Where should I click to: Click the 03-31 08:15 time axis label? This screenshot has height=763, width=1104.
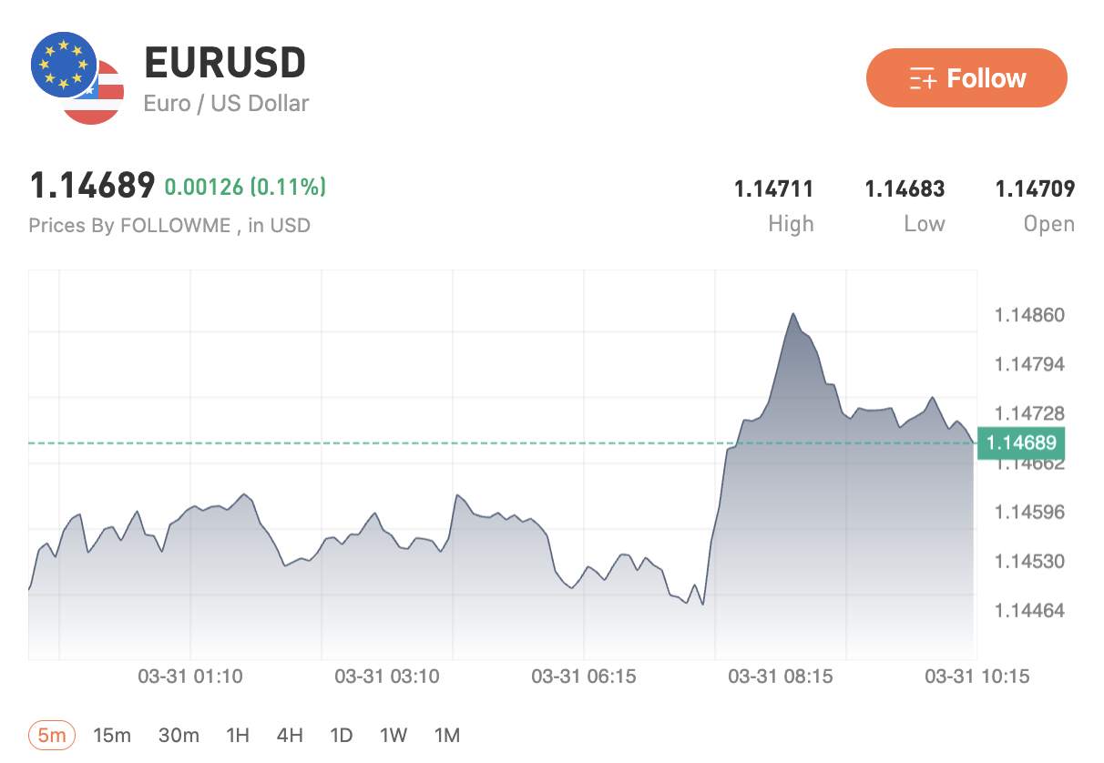point(781,677)
